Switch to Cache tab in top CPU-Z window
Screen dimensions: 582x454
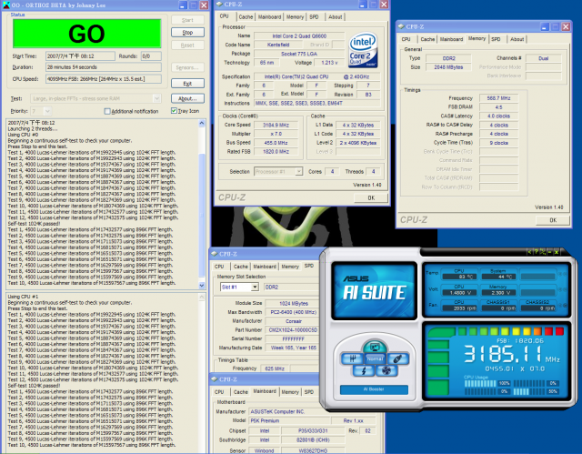(x=246, y=16)
